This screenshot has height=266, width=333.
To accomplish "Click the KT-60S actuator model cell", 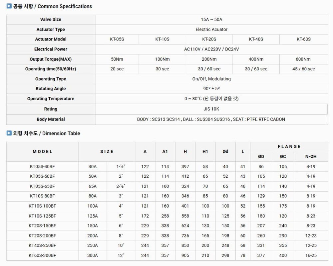I will 303,39.
